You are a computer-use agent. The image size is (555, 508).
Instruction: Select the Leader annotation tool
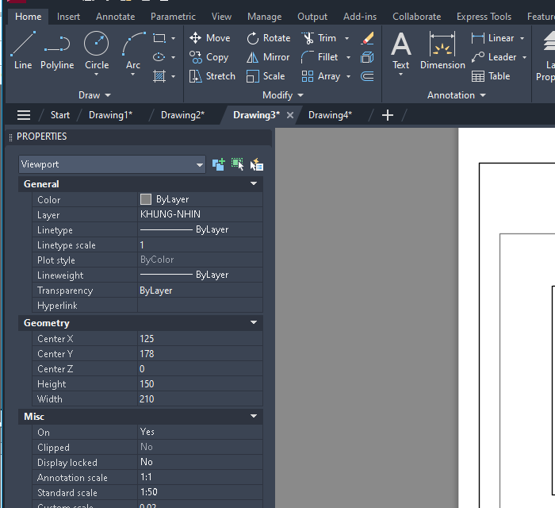[494, 57]
